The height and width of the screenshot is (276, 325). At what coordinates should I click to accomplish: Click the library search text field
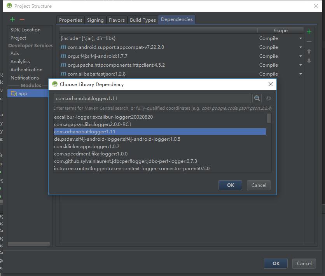coord(152,98)
